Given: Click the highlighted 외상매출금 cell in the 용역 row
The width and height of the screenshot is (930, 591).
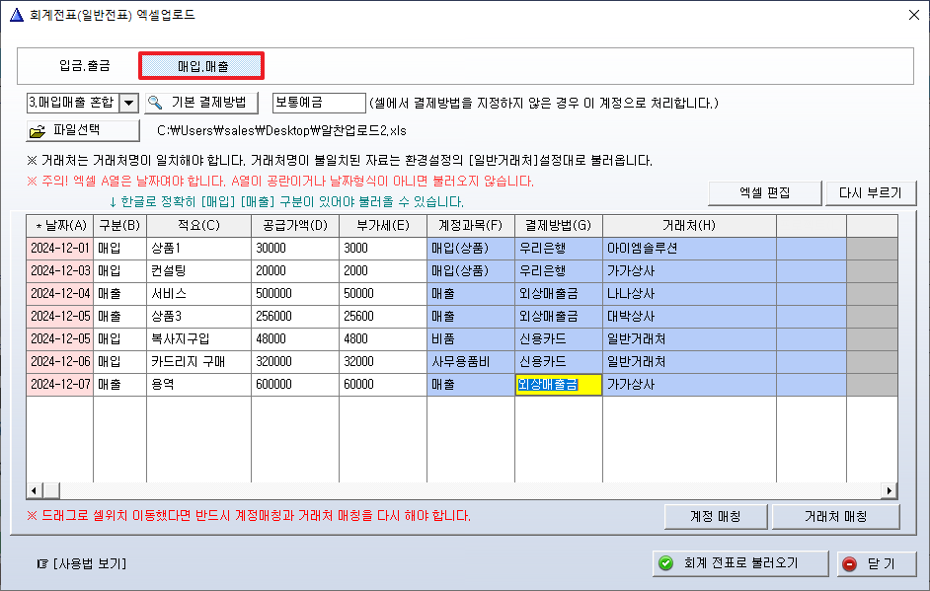Looking at the screenshot, I should (x=558, y=384).
